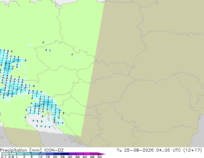The width and height of the screenshot is (204, 158).
Task: Click the date '25-08-2026'
Action: [139, 150]
